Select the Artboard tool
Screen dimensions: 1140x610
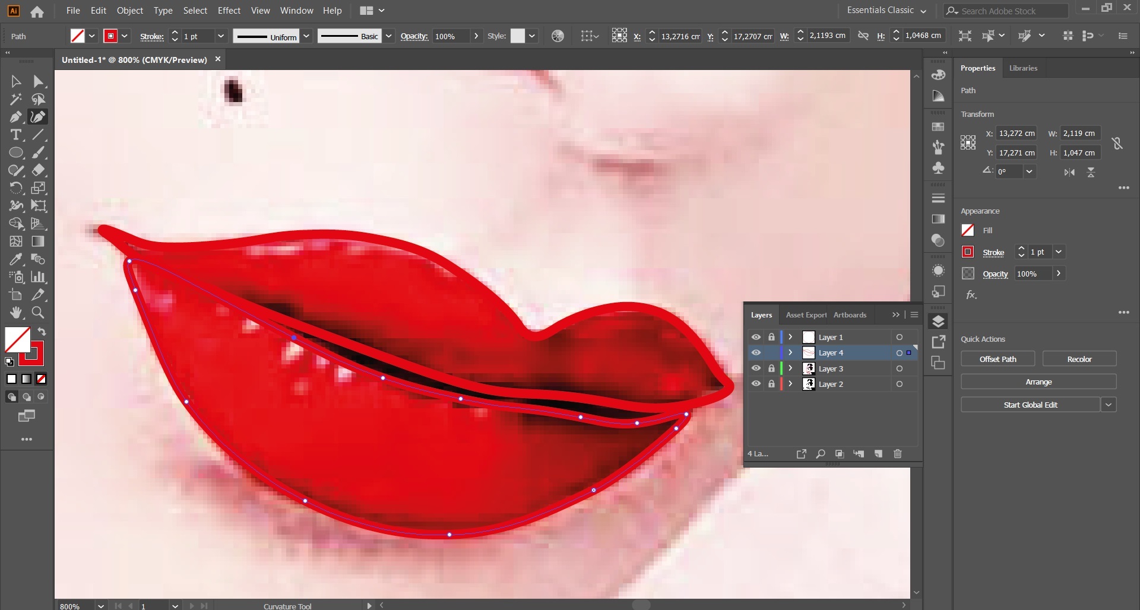(16, 295)
